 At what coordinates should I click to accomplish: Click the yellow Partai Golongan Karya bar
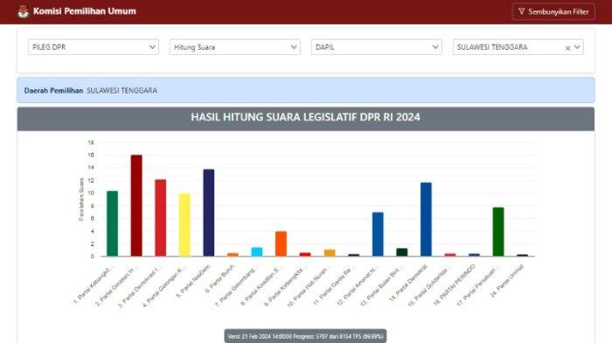184,225
